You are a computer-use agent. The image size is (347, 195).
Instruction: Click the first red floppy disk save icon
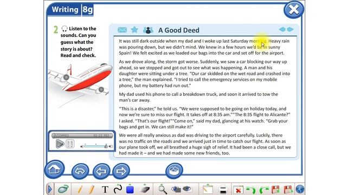(275, 190)
